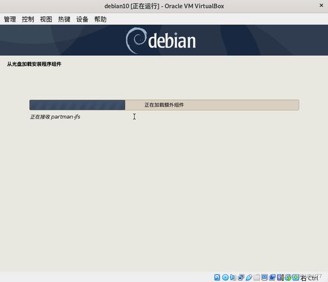Click the keyboard capture green arrow icon
The image size is (328, 282).
295,277
